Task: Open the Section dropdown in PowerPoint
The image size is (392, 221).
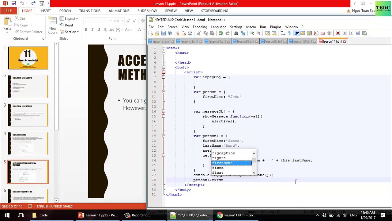Action: tap(70, 32)
